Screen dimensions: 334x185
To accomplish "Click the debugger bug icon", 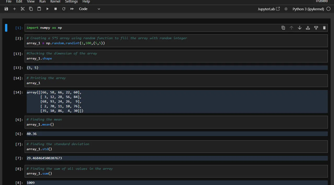I will (x=286, y=9).
